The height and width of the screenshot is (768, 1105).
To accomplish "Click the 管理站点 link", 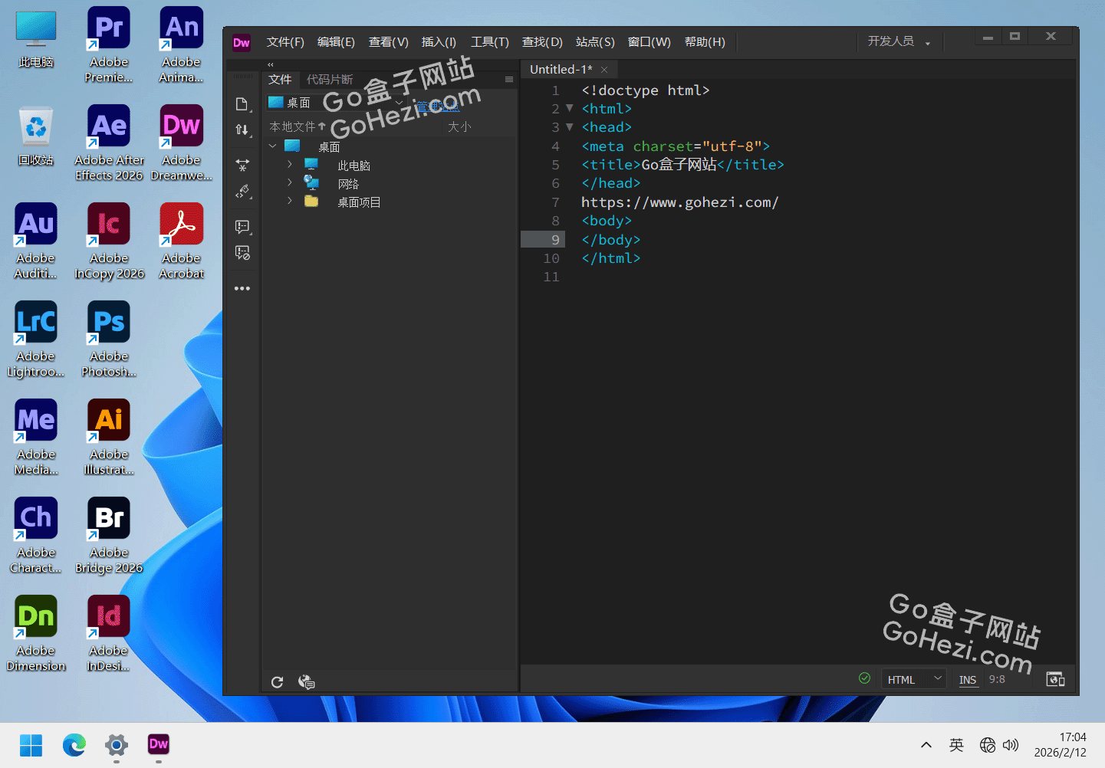I will 437,107.
